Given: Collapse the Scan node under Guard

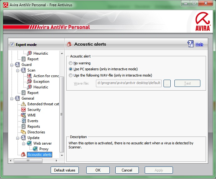Looking at the screenshot, I should (18, 71).
